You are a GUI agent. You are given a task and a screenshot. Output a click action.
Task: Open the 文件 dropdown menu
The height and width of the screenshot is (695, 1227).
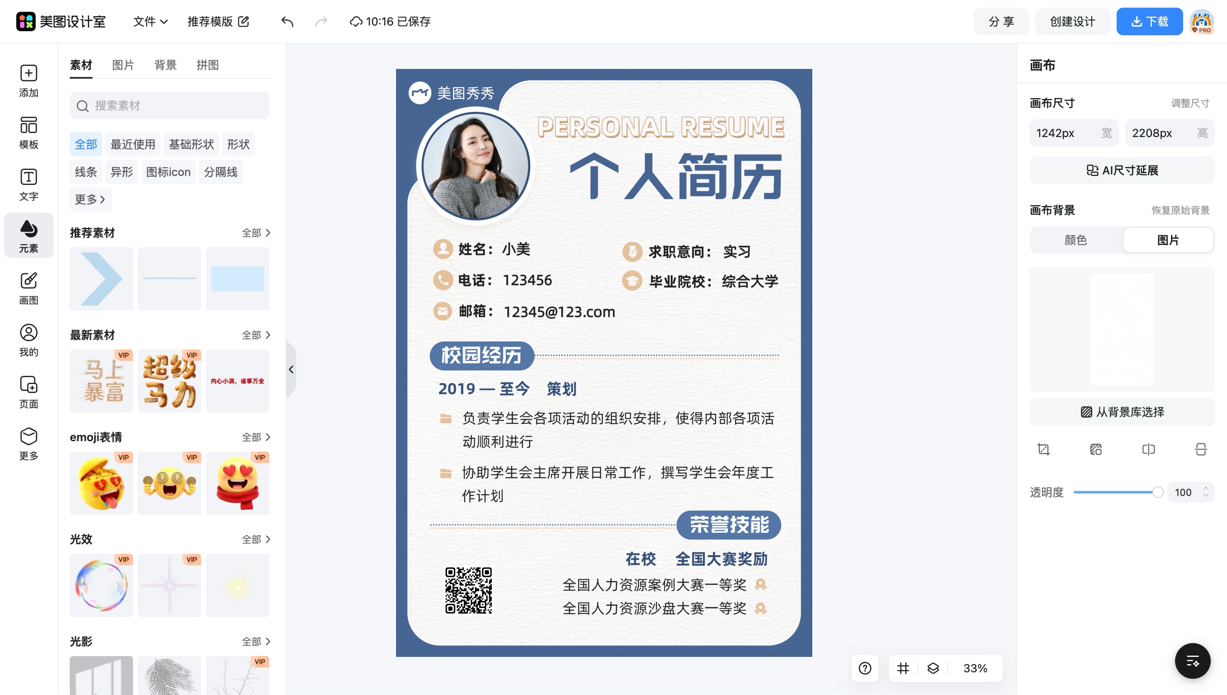click(x=150, y=21)
